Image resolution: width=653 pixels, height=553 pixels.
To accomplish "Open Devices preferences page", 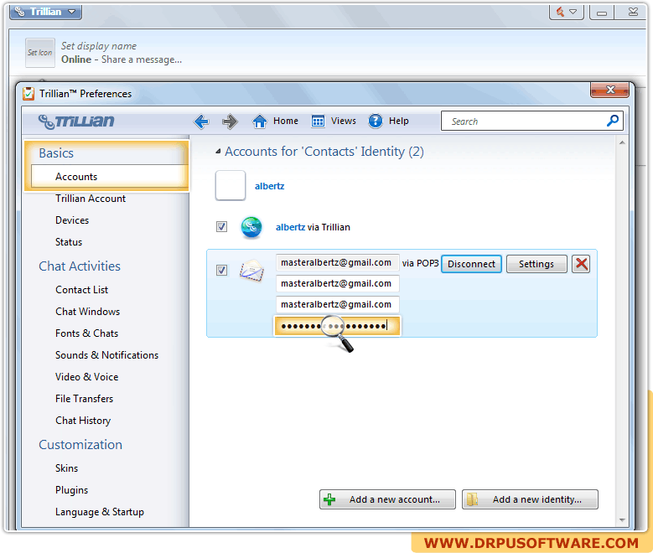I will click(72, 220).
